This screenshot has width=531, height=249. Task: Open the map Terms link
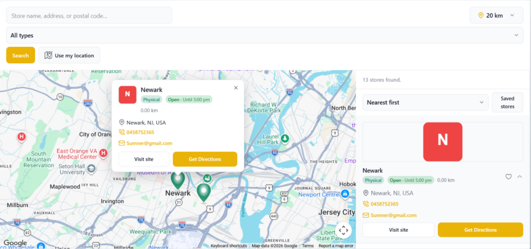pyautogui.click(x=308, y=246)
